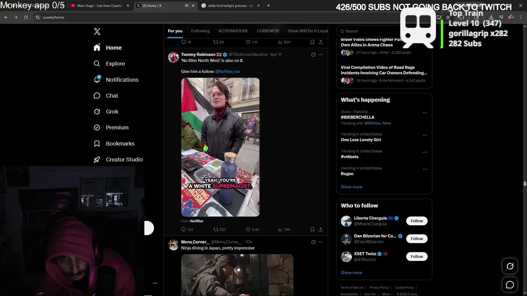The image size is (527, 296).
Task: Show more in Who to follow
Action: 352,273
